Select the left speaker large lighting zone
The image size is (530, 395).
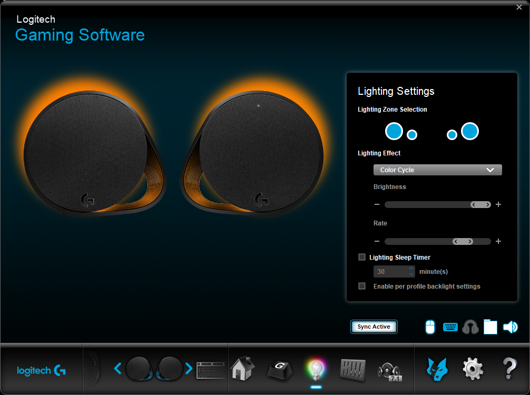click(x=394, y=131)
